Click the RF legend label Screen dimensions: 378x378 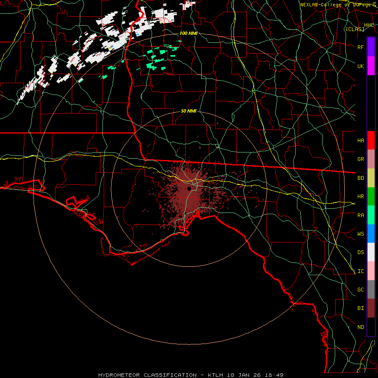pos(361,47)
